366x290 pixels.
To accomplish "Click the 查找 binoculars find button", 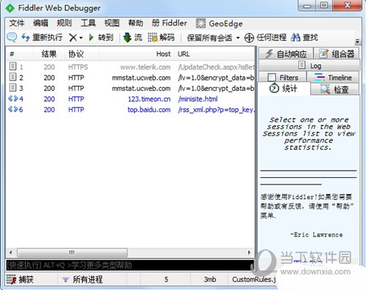I will point(305,37).
